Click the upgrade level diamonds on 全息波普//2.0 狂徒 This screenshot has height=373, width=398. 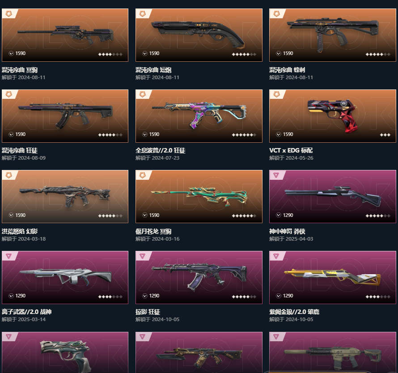click(244, 135)
